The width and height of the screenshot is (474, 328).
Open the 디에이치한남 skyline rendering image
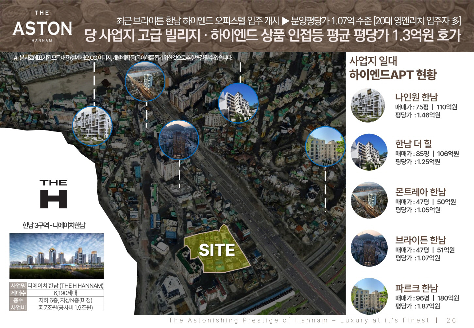(x=57, y=256)
